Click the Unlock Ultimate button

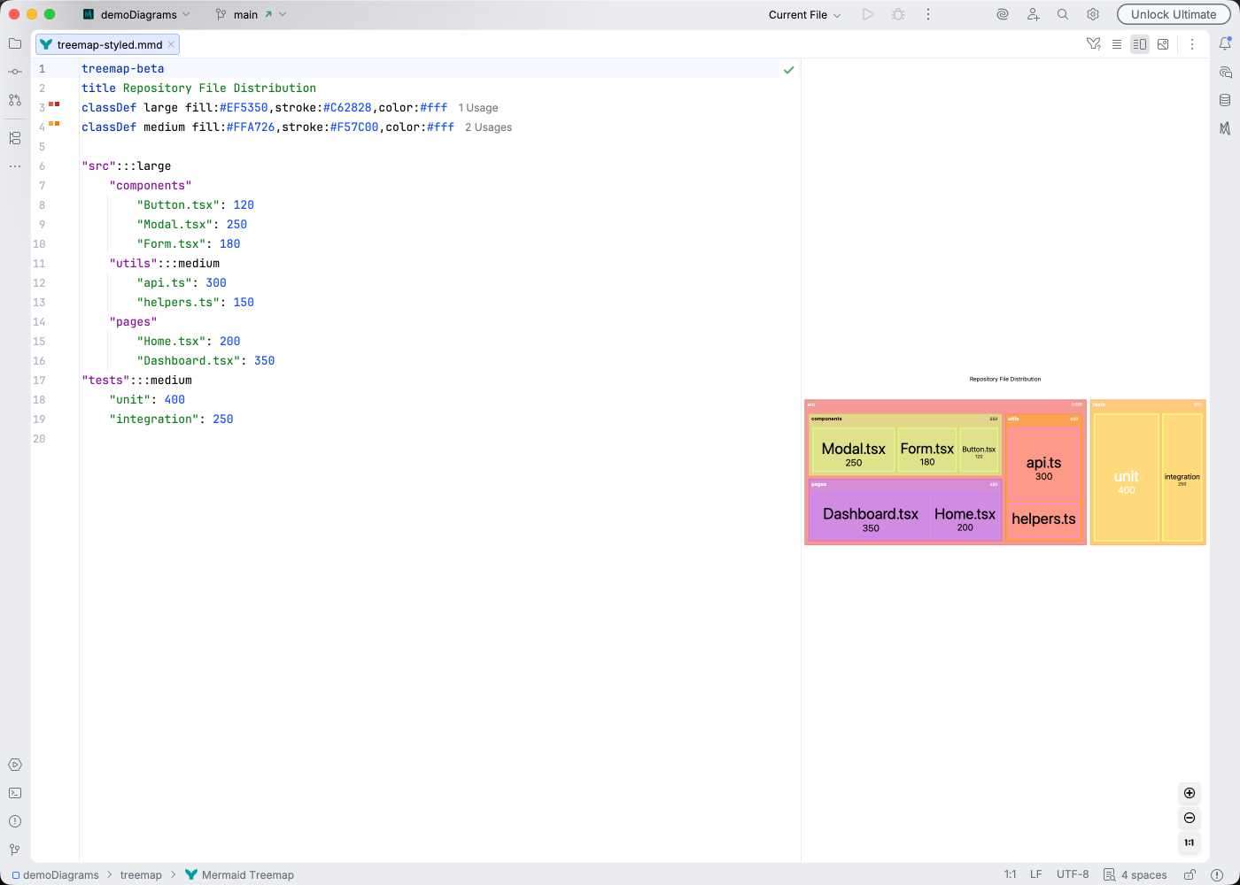pos(1174,14)
